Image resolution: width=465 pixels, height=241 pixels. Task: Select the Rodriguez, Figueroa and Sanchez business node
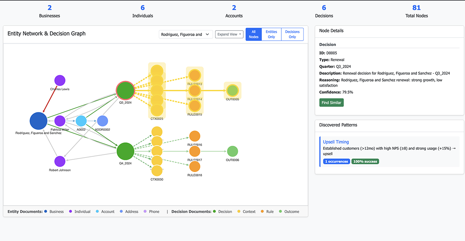(38, 121)
